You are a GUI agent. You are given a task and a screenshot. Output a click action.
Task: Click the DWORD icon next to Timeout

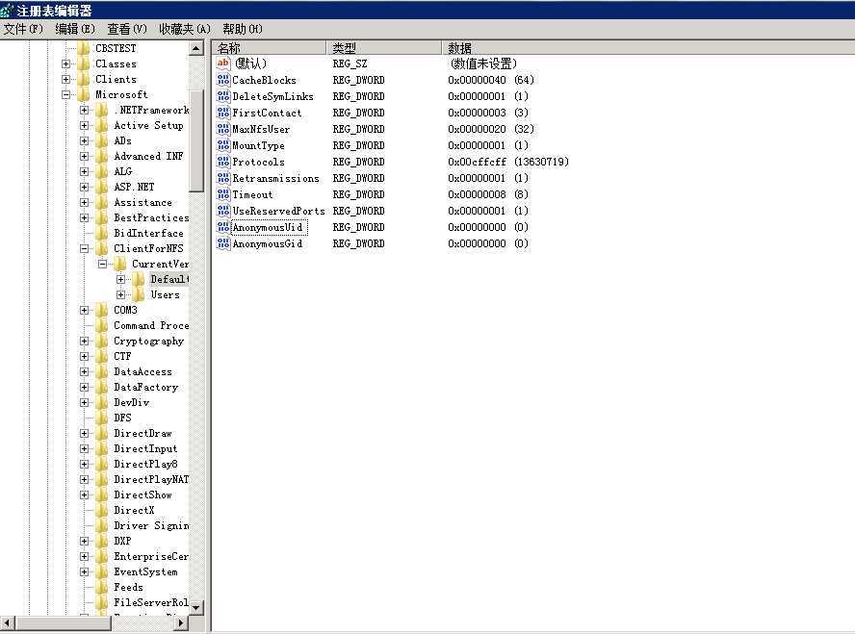(x=223, y=194)
